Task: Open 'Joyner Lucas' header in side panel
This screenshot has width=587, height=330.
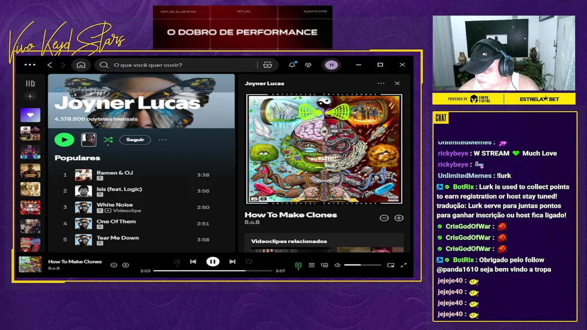Action: (265, 83)
